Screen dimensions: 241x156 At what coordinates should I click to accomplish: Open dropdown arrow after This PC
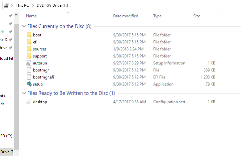coord(33,5)
